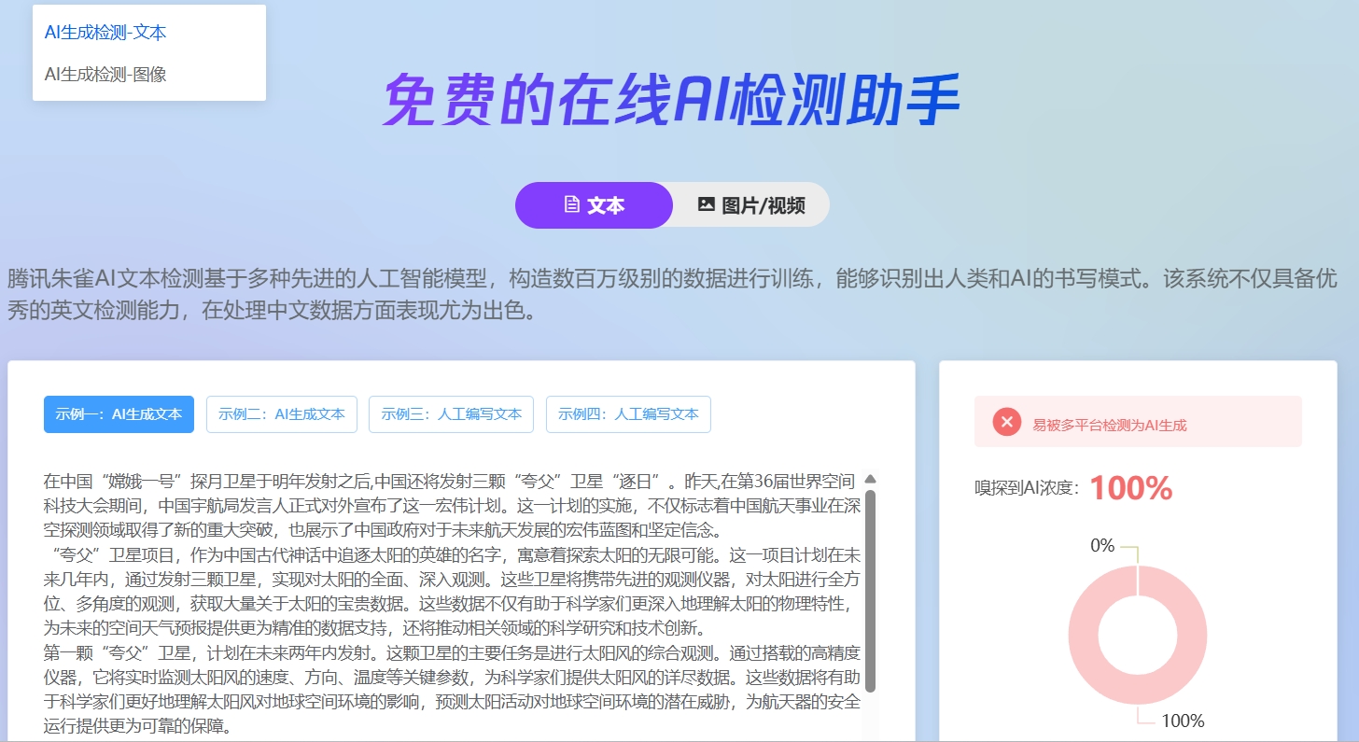
Task: Click the 嗅探到AI浓度 label
Action: 1027,488
